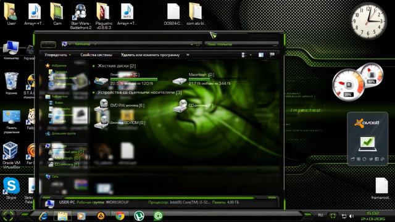Click volume speaker icon in tray
Screen dimensions: 395x222
point(351,216)
